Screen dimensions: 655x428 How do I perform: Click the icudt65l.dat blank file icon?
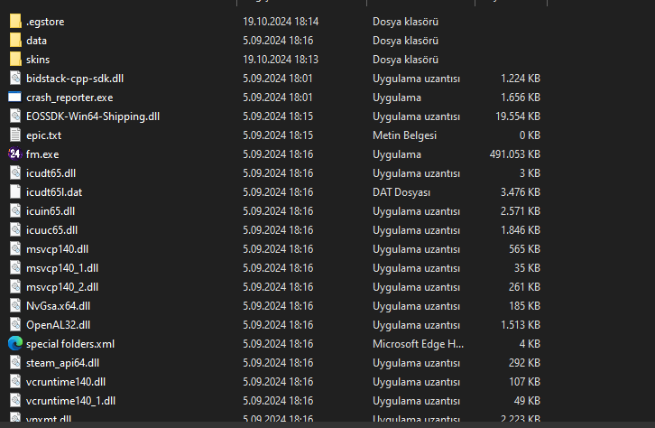[15, 191]
